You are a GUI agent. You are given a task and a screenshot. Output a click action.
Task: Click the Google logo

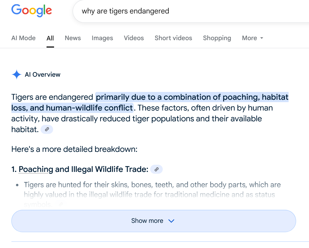tap(32, 10)
